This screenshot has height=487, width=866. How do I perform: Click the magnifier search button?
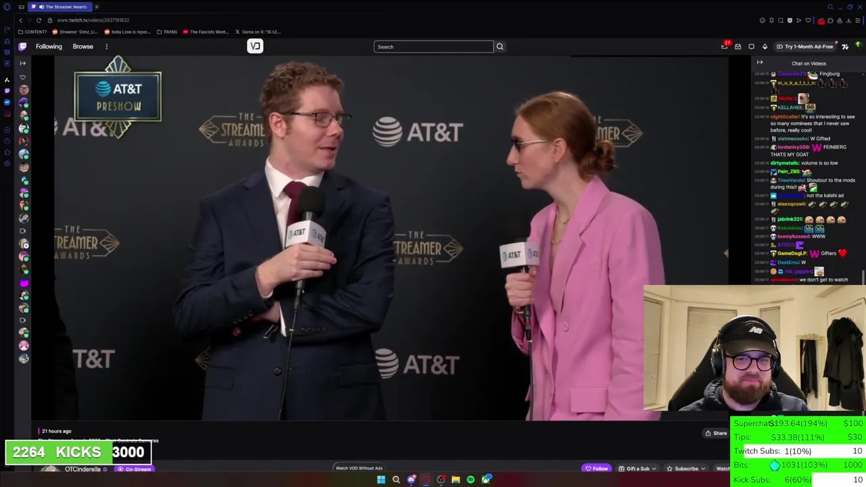pos(500,47)
